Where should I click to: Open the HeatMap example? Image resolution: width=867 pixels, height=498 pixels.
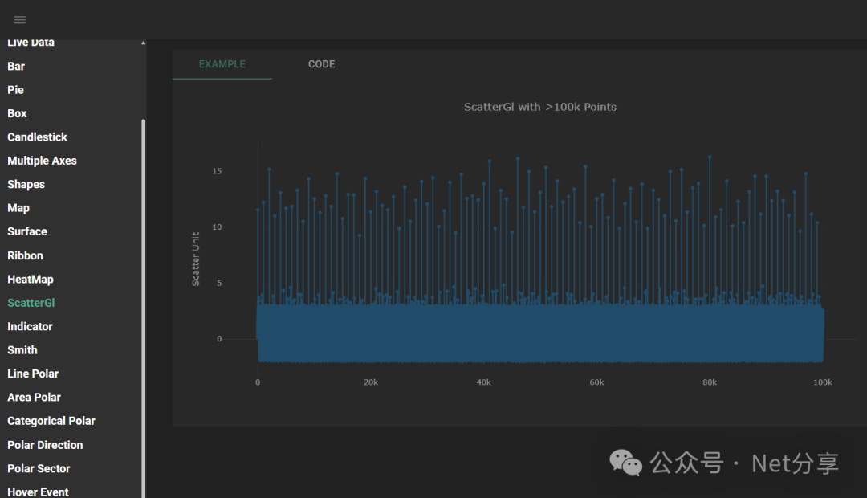click(x=29, y=279)
